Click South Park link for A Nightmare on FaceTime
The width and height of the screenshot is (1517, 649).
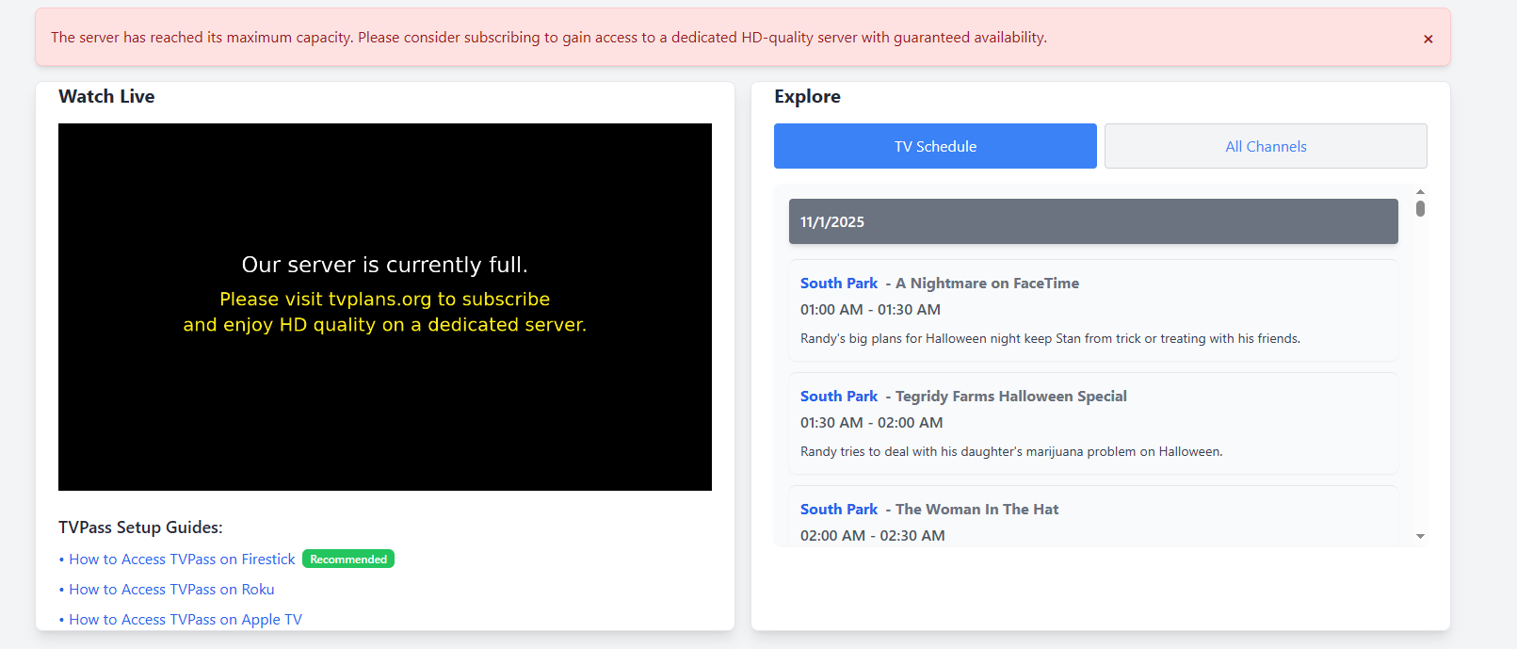(839, 283)
